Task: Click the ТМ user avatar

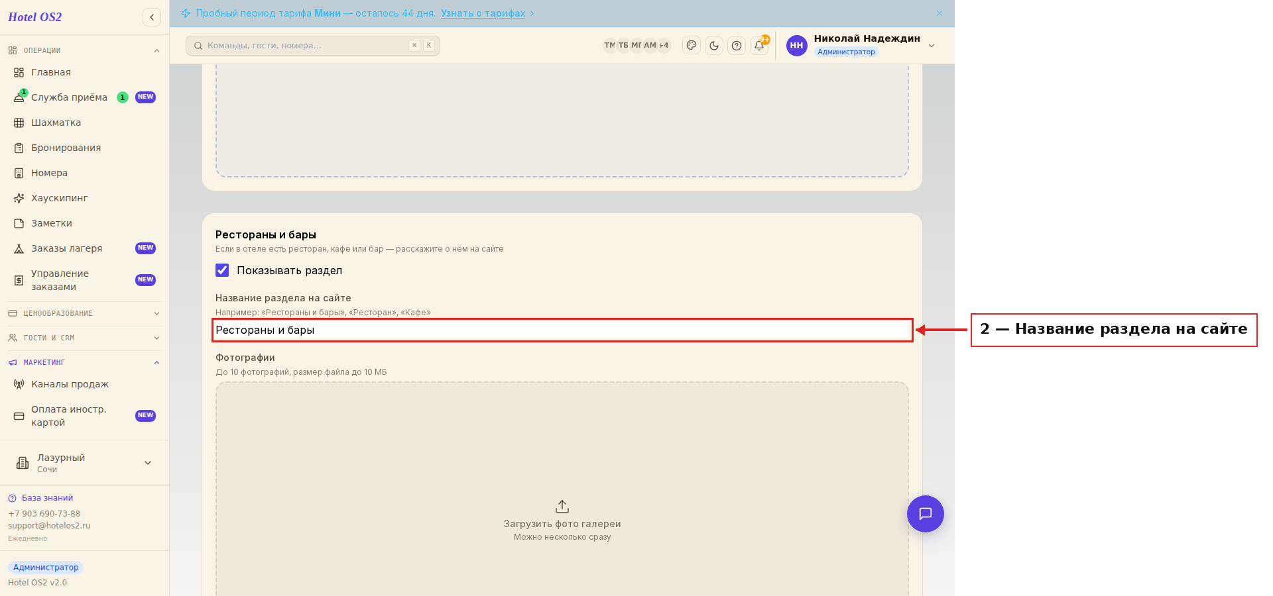Action: [609, 46]
